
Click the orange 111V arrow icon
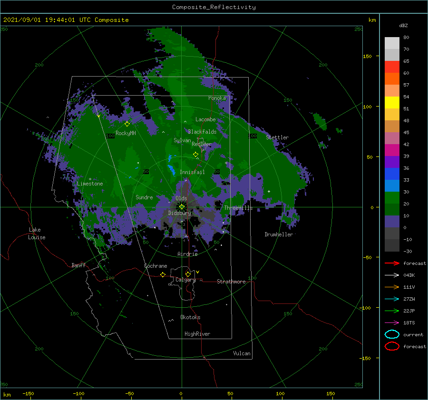tap(392, 287)
